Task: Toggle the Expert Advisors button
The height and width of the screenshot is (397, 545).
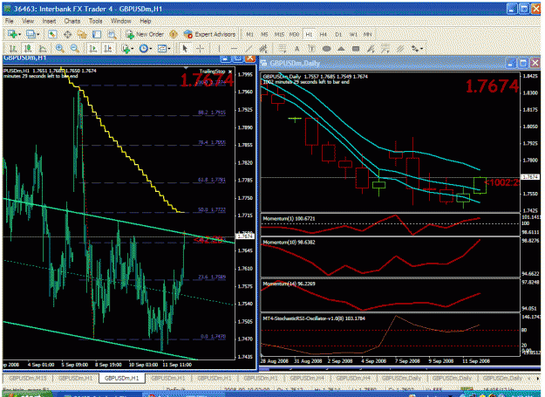Action: point(210,34)
